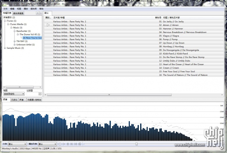Viewport: 227px width, 153px height.
Task: Open the 文件 menu
Action: pos(5,9)
